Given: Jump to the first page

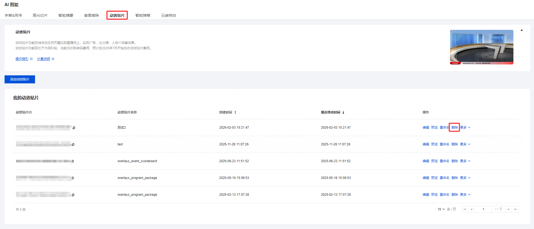Looking at the screenshot, I should coord(465,209).
